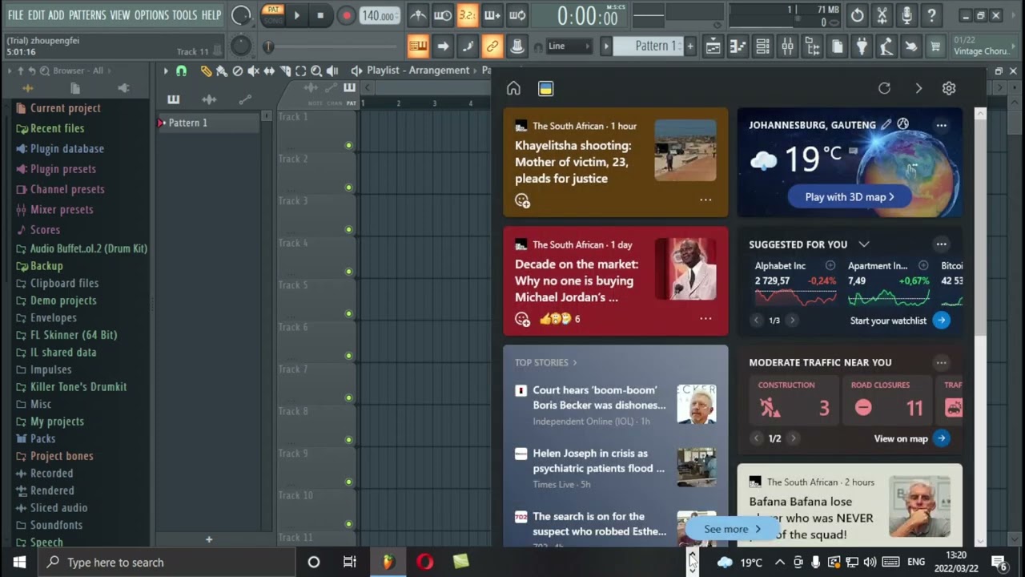Open the Plugin picker plug icon
This screenshot has width=1025, height=577.
tap(862, 46)
